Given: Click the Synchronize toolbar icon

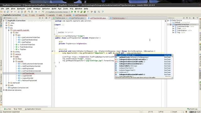Looking at the screenshot, I should coord(8,12).
